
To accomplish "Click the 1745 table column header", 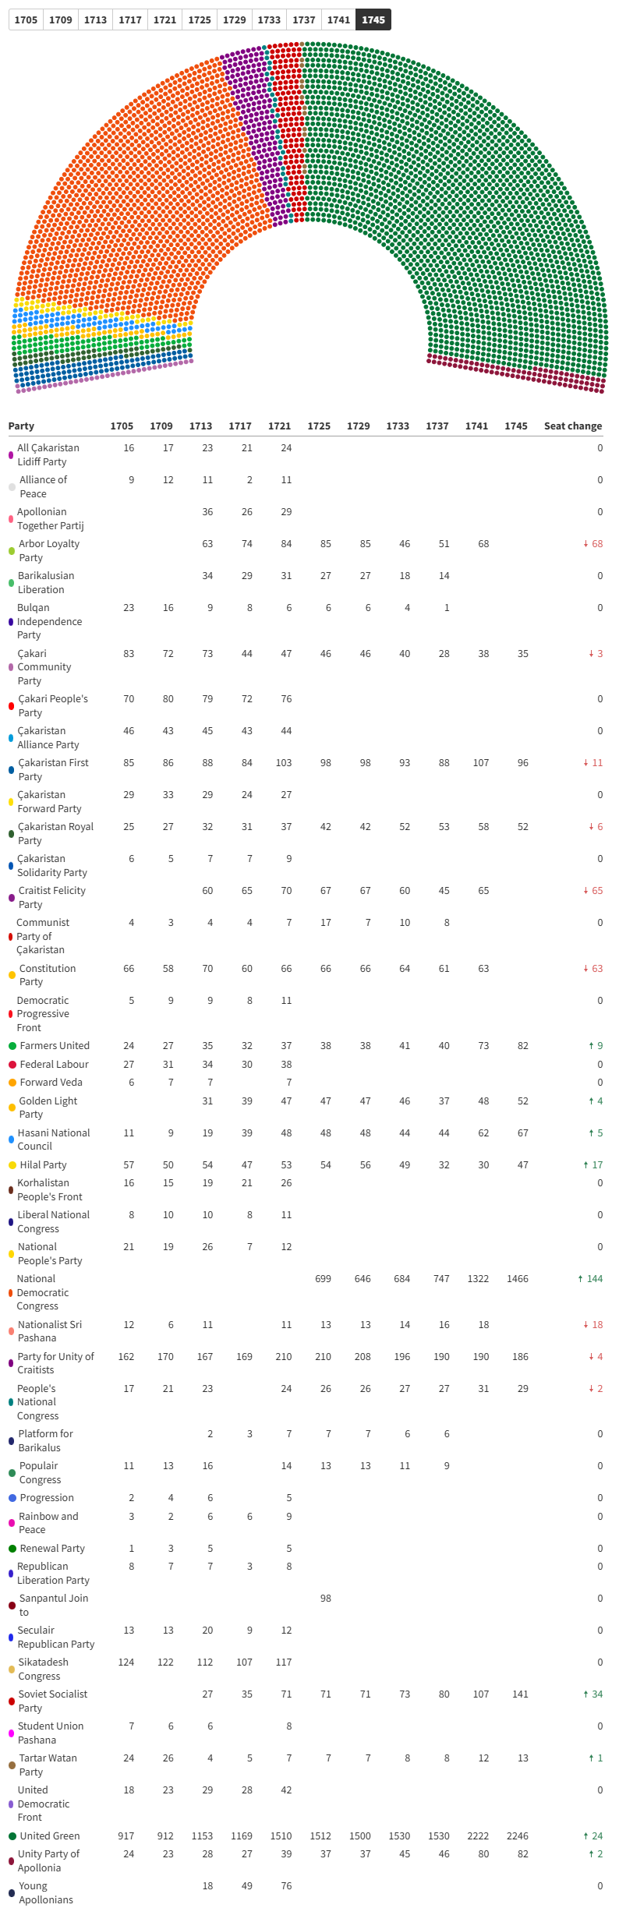I will tap(516, 426).
